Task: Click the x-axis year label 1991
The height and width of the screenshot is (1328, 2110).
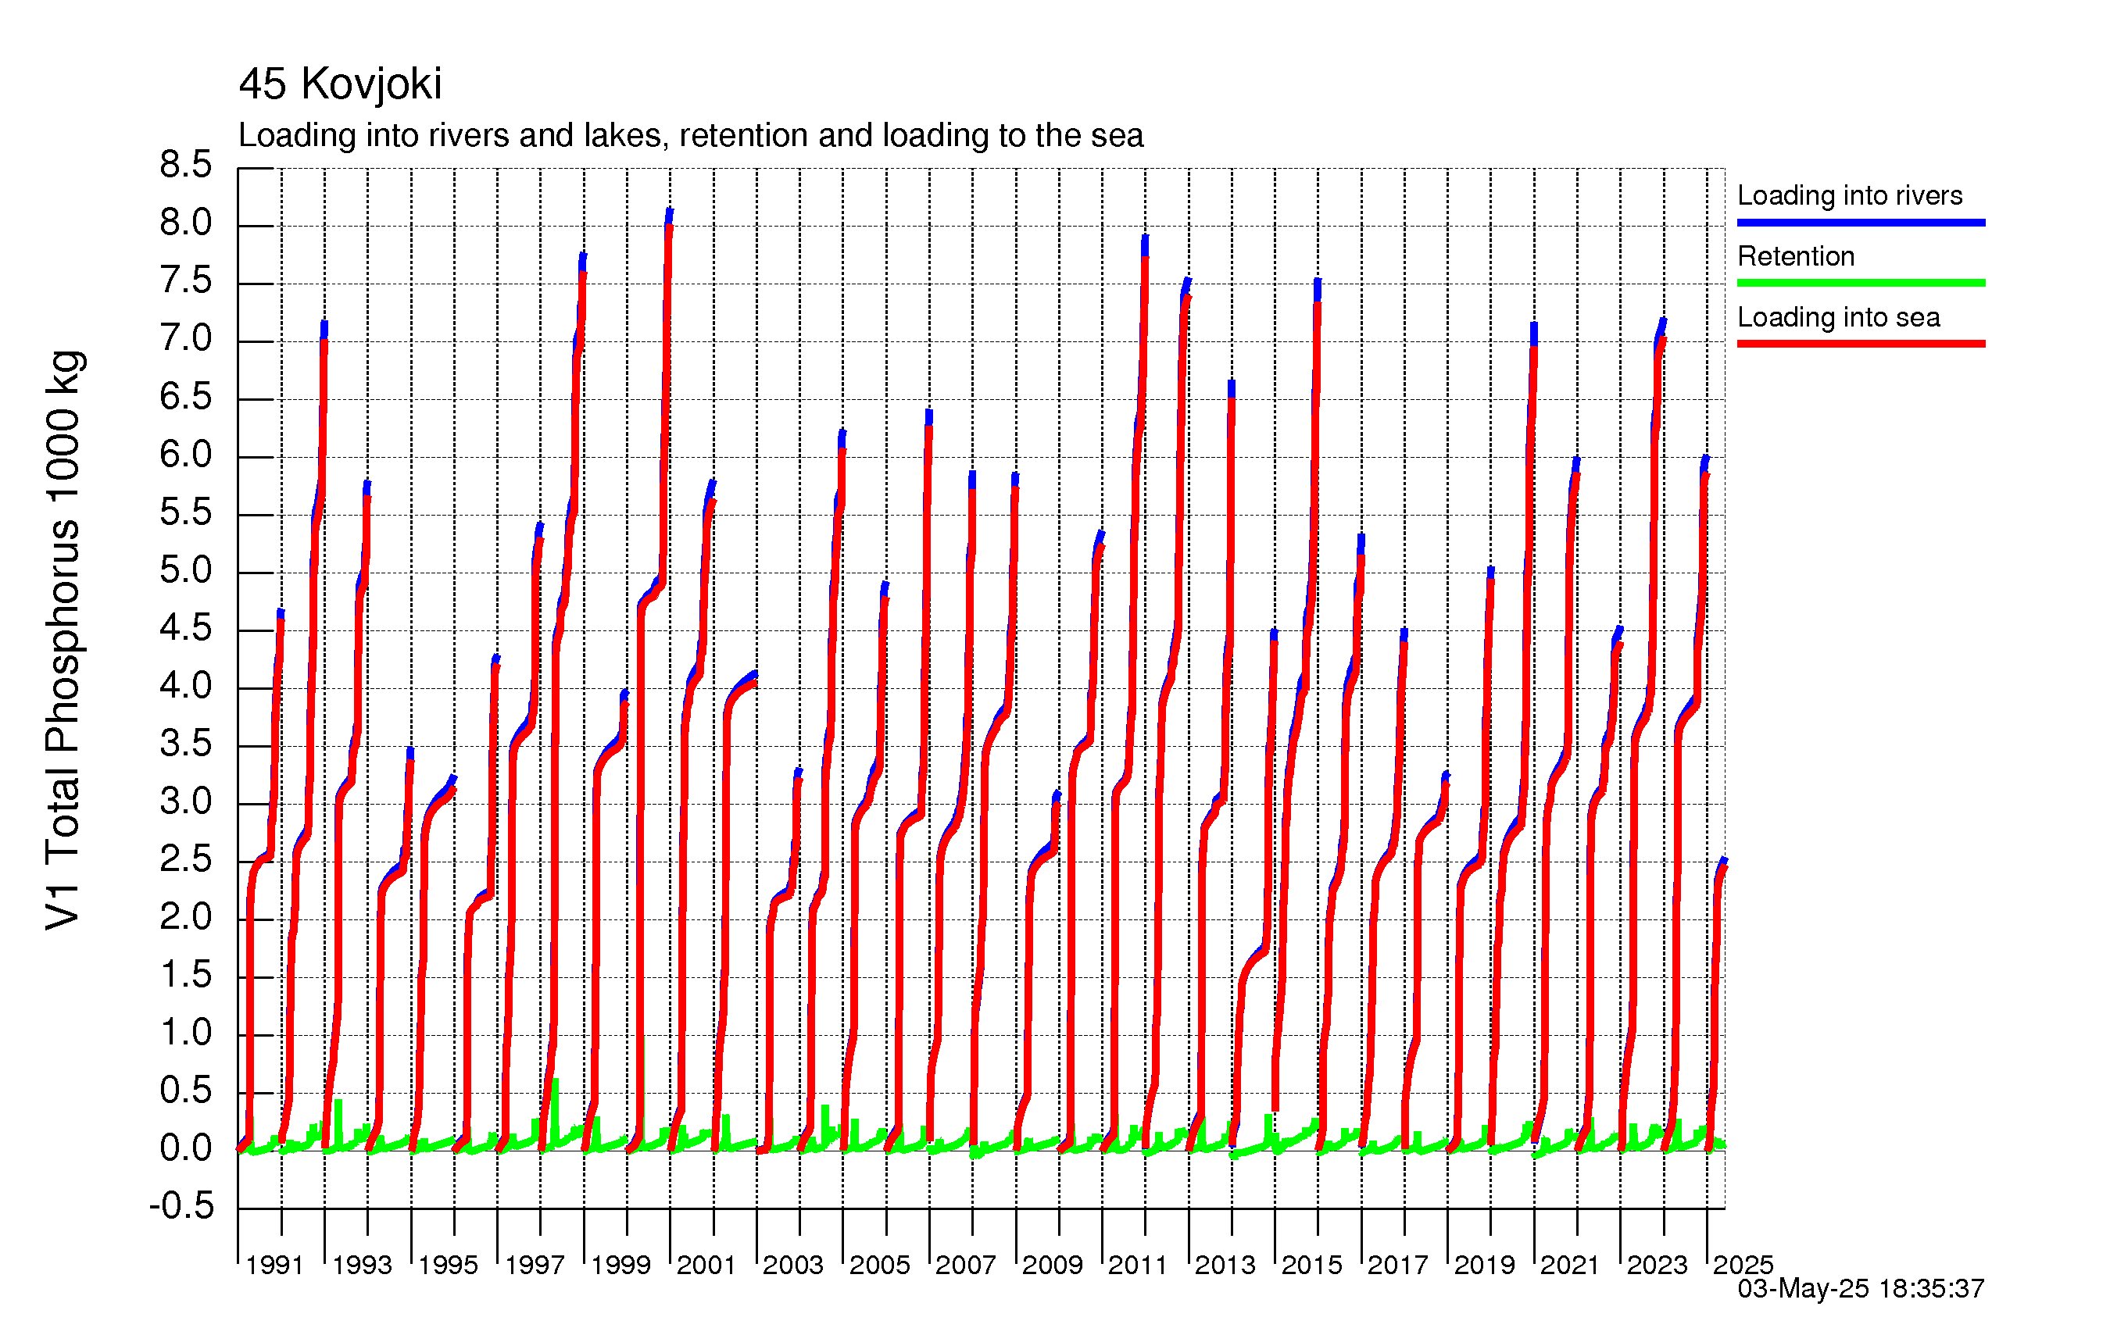Action: pos(274,1265)
